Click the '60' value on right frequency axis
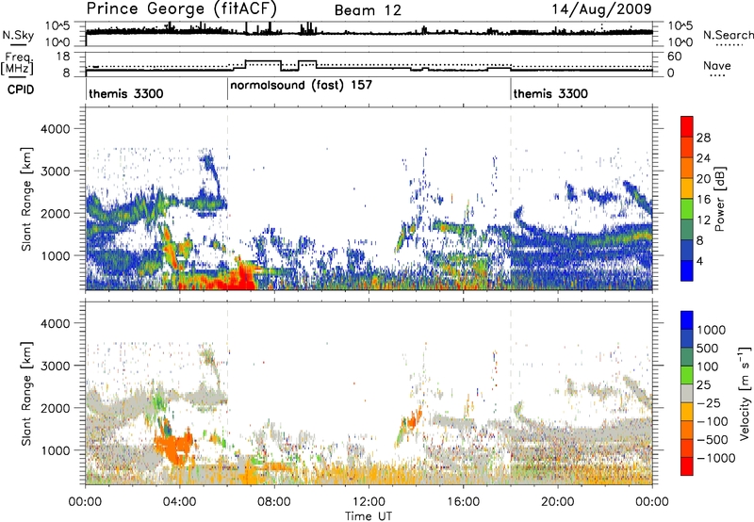Screen dimensions: 754x522 pos(674,57)
